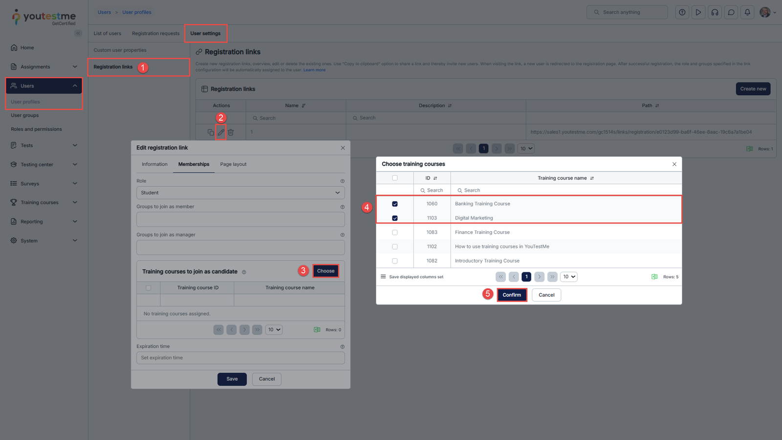
Task: Uncheck the Banking Training Course checkbox
Action: (395, 204)
